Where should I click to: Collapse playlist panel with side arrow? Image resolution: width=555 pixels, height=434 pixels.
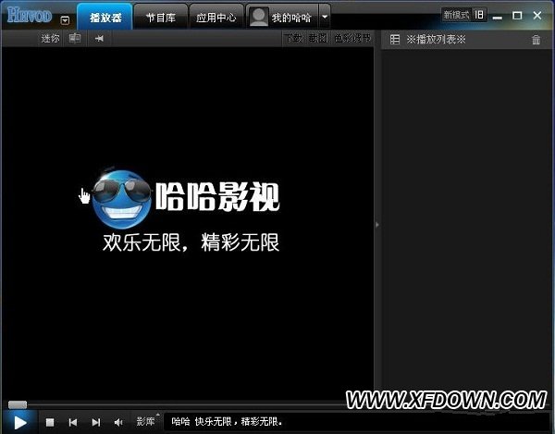point(377,225)
